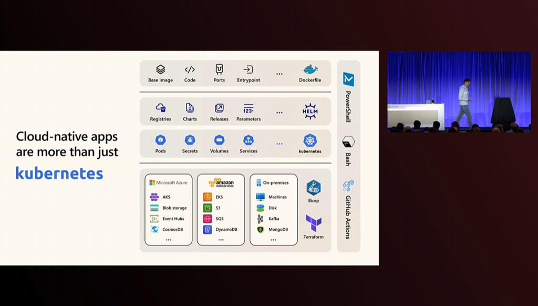Click the Blob storage icon
Screen dimensions: 538x306
(154, 208)
